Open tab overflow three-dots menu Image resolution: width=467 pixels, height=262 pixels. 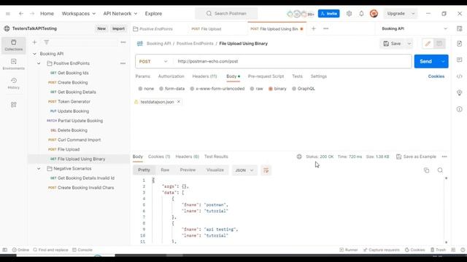(326, 29)
